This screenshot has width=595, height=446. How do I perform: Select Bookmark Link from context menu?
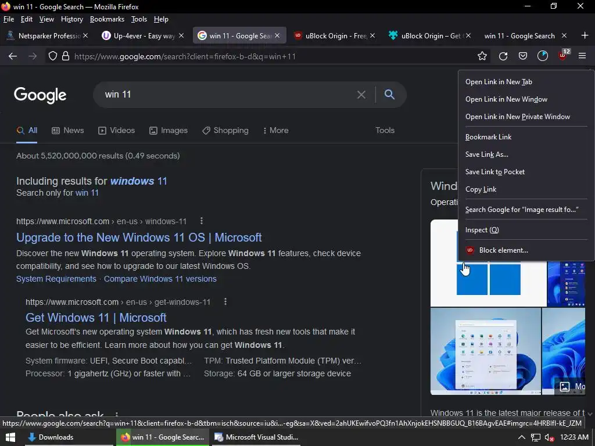click(x=526, y=137)
